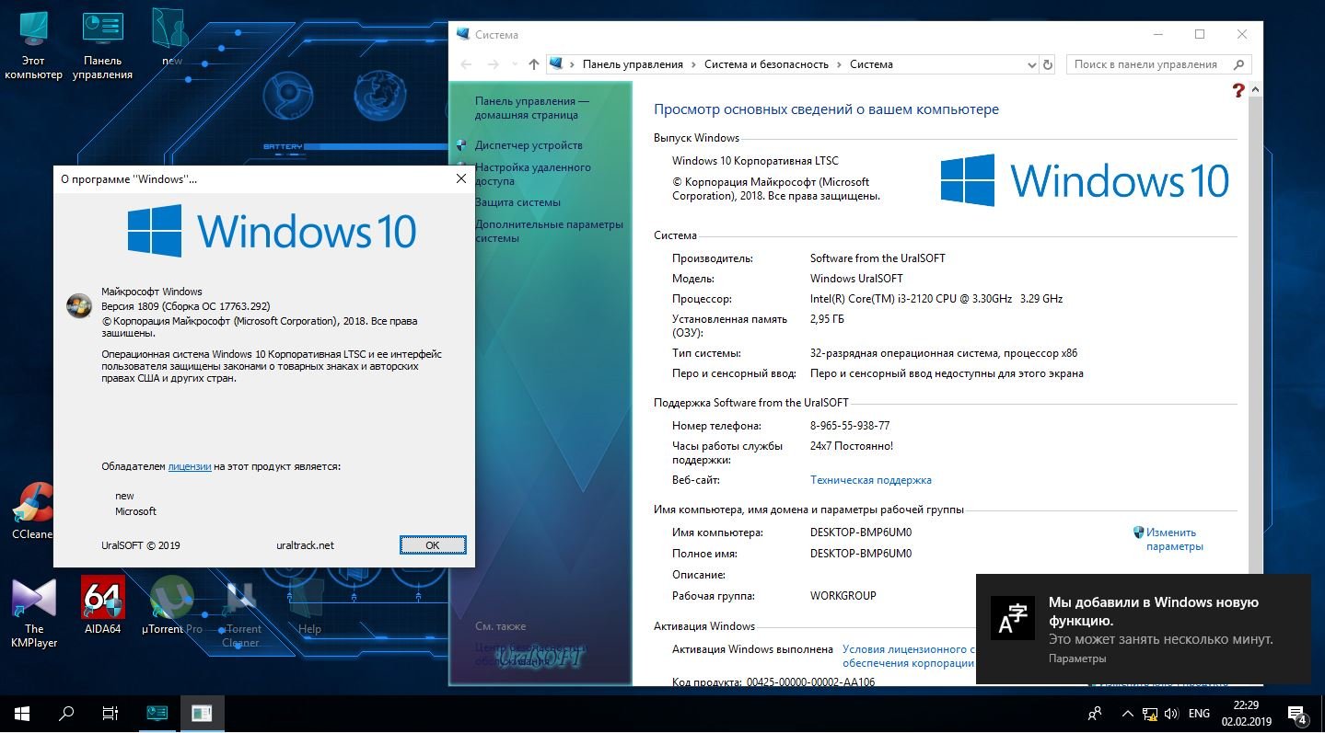Screen dimensions: 1325x733
Task: Open the Панель управления desktop icon
Action: [x=102, y=46]
